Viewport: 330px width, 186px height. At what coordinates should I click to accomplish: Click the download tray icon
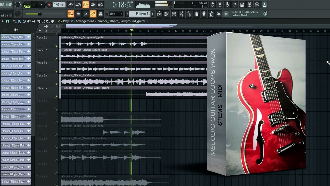pos(265,5)
